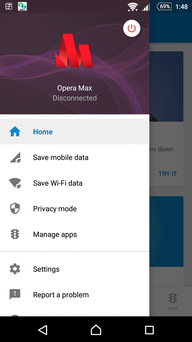
Task: Open the Save mobile data signal icon
Action: click(x=15, y=157)
